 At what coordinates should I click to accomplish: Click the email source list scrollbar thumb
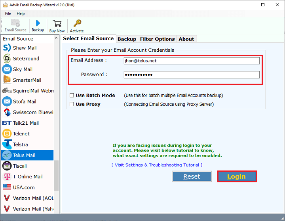tap(56, 175)
